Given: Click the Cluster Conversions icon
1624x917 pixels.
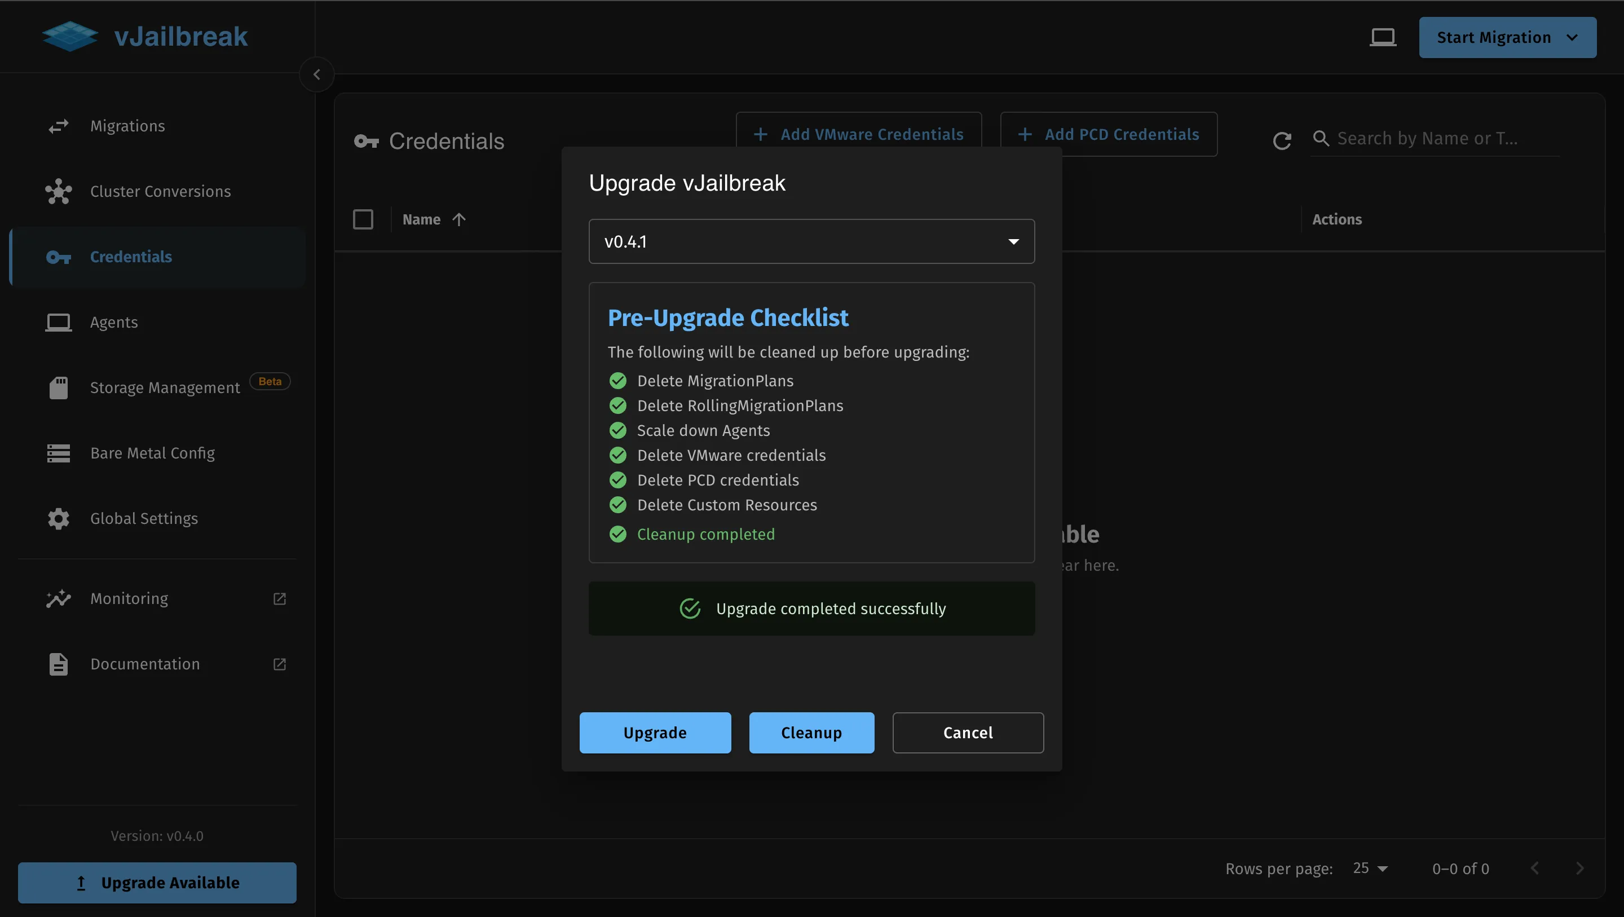Looking at the screenshot, I should (59, 191).
